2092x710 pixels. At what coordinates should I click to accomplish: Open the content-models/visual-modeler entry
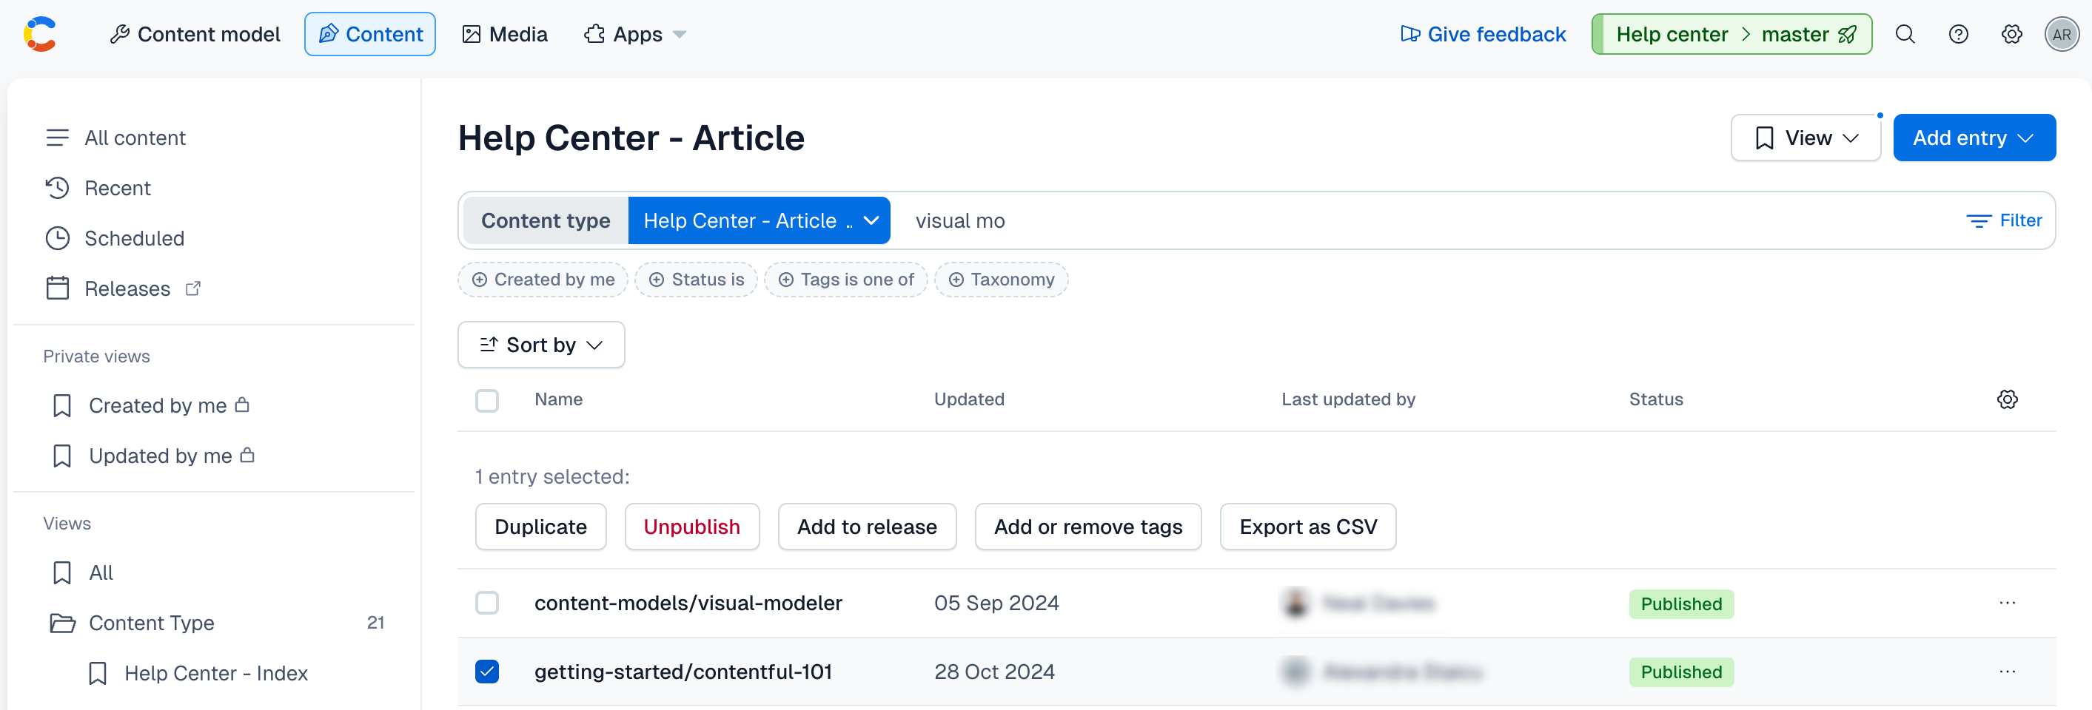(688, 603)
